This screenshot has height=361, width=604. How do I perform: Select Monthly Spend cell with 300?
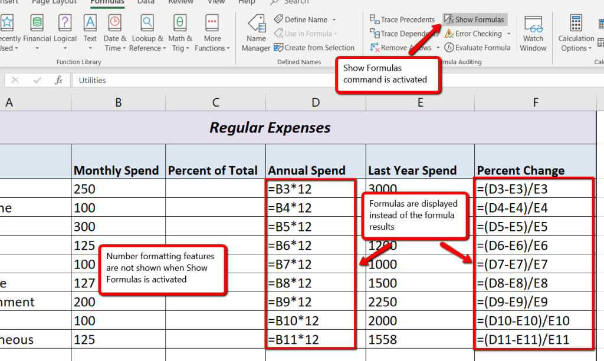(118, 227)
